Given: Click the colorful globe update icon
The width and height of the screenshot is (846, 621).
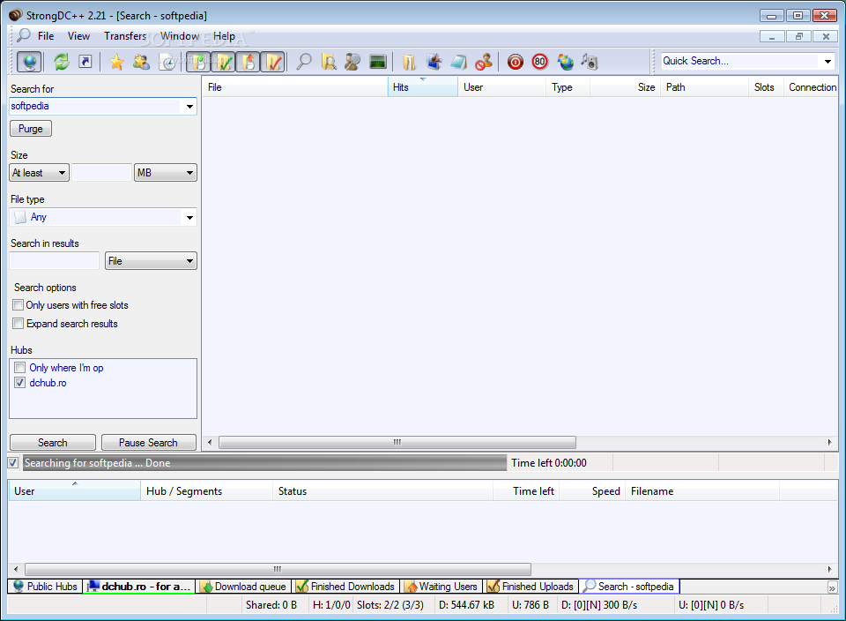Looking at the screenshot, I should (x=565, y=62).
